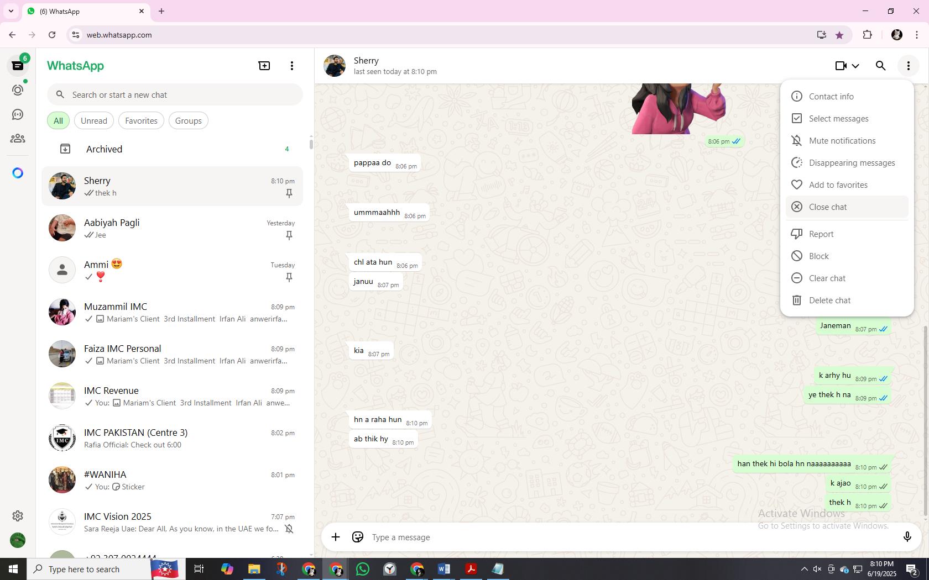This screenshot has width=929, height=580.
Task: Select the Favorites filter chip
Action: click(x=141, y=120)
